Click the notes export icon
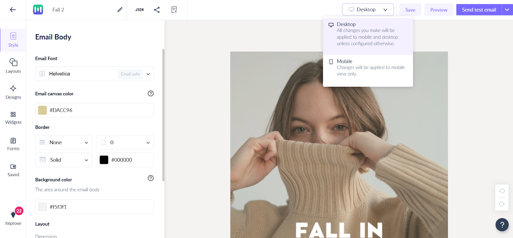513x238 pixels. [174, 10]
